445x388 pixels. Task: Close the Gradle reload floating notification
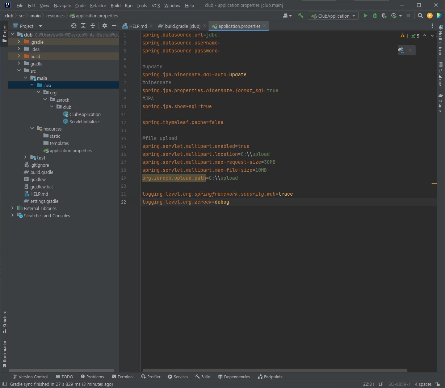410,50
